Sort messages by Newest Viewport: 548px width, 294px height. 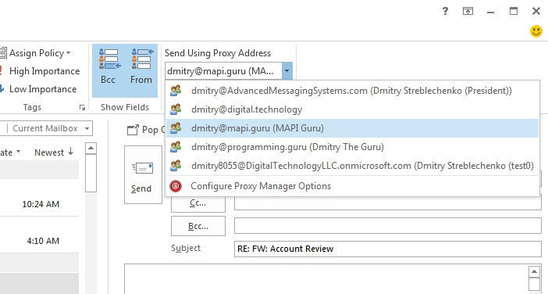coord(54,152)
